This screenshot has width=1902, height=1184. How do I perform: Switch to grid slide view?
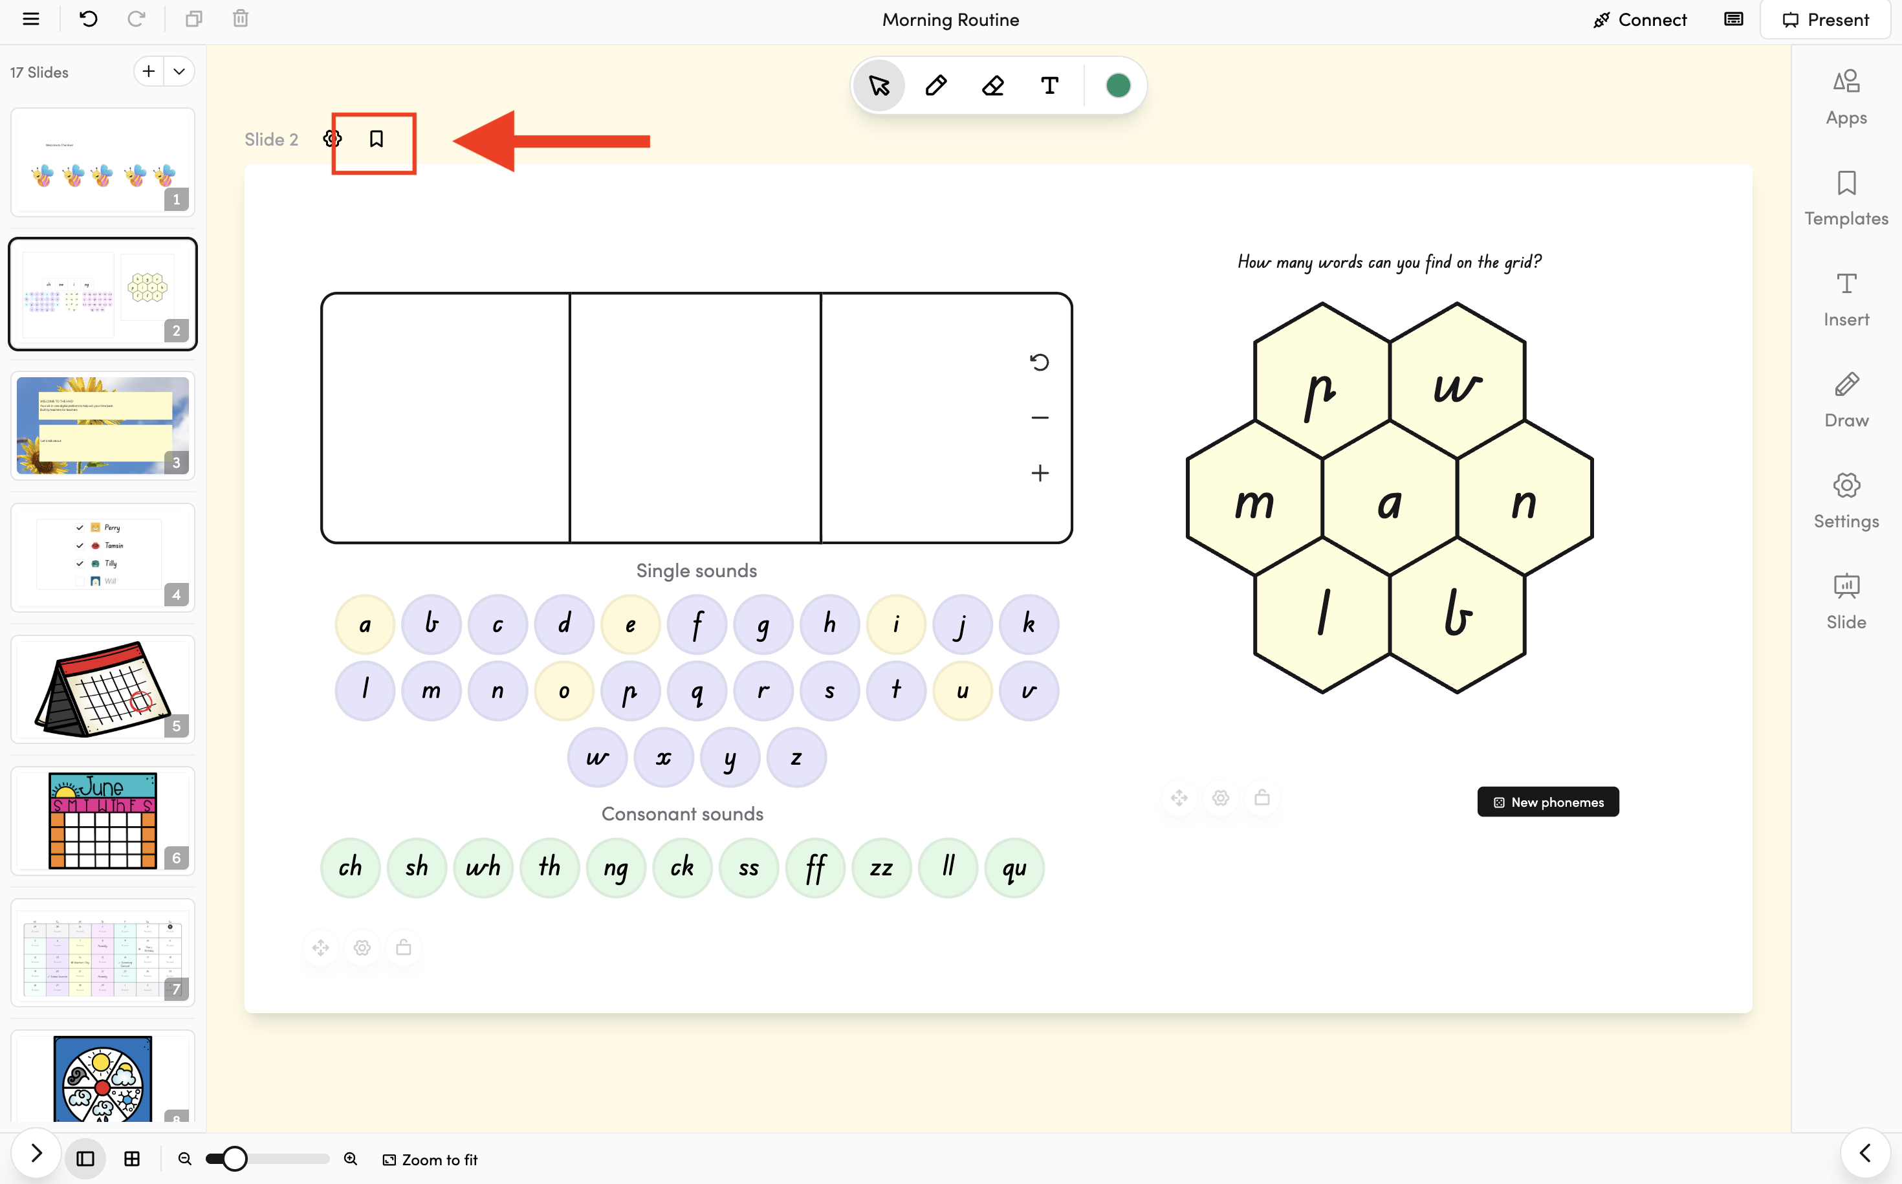[133, 1159]
